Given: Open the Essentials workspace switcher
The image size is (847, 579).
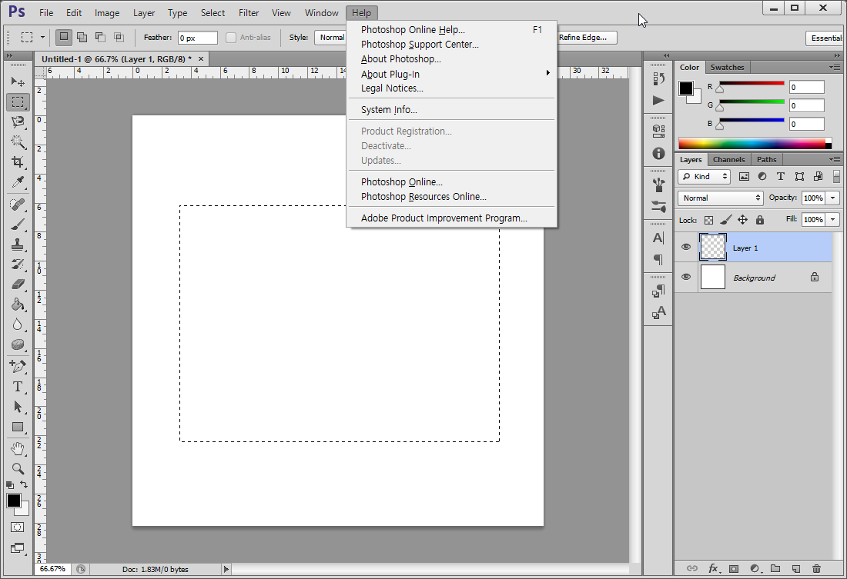Looking at the screenshot, I should click(x=825, y=38).
